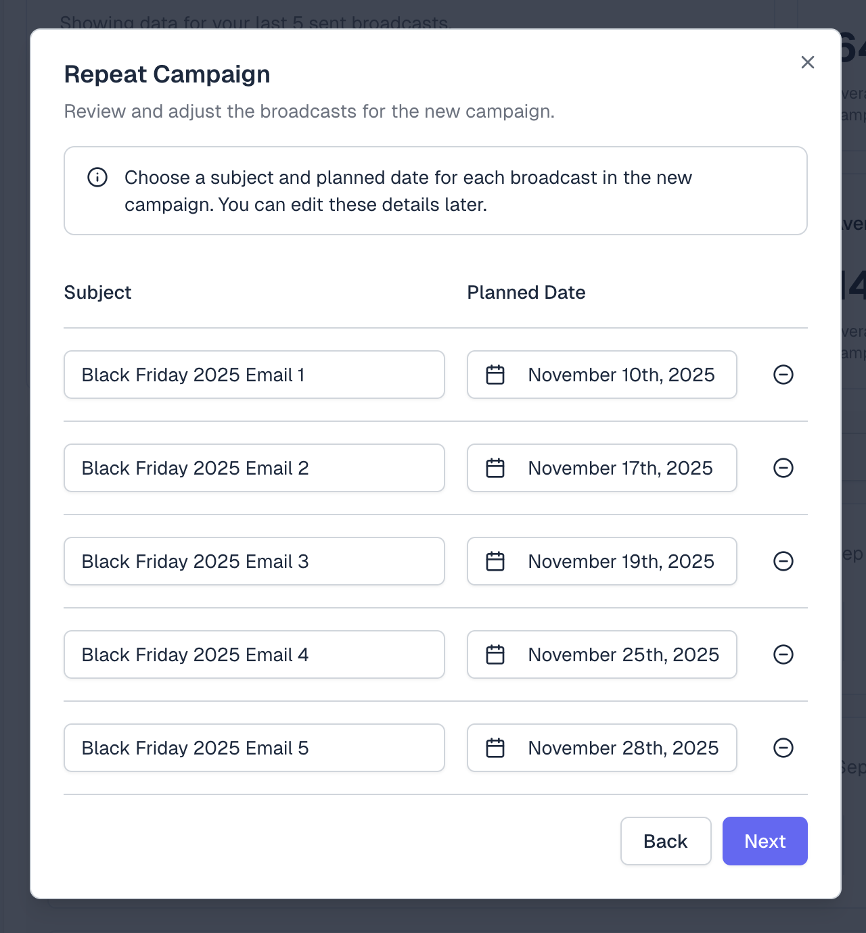Remove the Black Friday 2025 Email 5 row
866x933 pixels.
(783, 748)
